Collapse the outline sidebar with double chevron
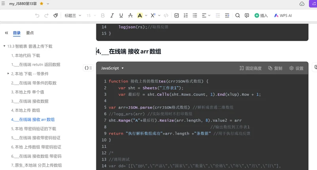Viewport: 317px width, 170px height. 6,33
